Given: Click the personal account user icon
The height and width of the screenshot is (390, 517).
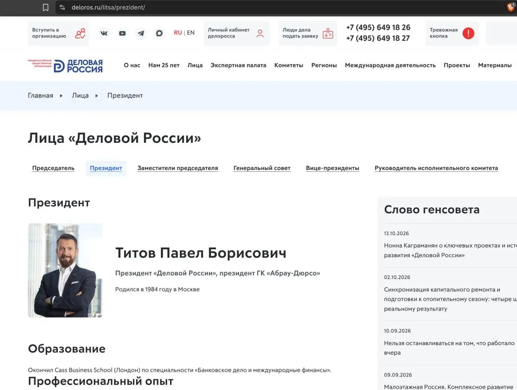Looking at the screenshot, I should (x=260, y=33).
